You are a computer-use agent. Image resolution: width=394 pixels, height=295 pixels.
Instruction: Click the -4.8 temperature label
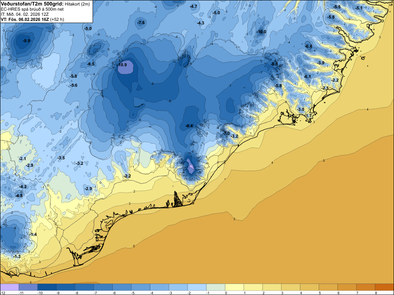(19, 196)
